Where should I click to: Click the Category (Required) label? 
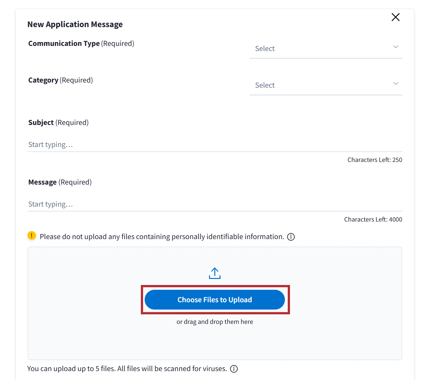tap(61, 80)
